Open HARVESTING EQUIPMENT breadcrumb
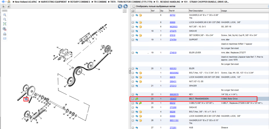This screenshot has width=269, height=129. point(54,2)
